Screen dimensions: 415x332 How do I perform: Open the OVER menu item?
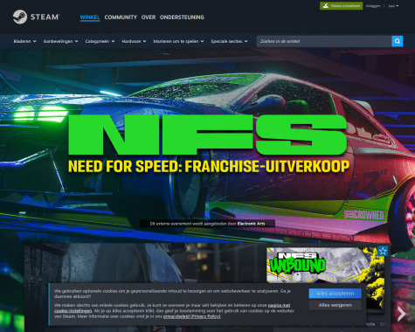click(x=149, y=17)
